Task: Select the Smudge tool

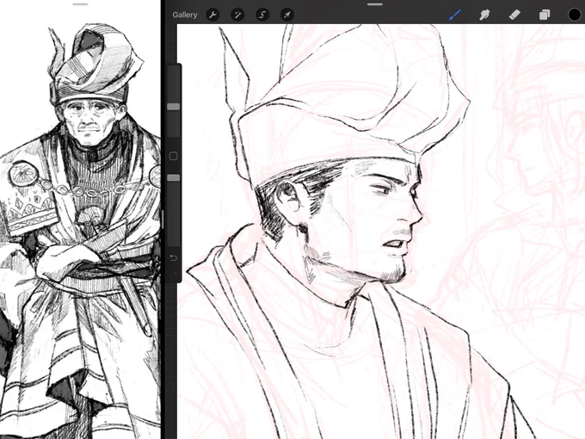Action: (484, 15)
